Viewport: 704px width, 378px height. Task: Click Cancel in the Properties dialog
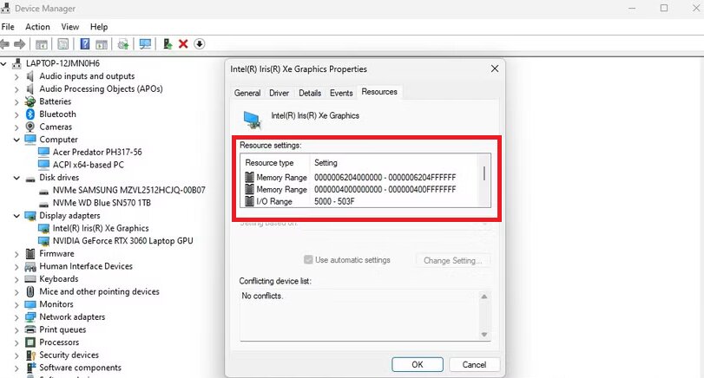(474, 364)
